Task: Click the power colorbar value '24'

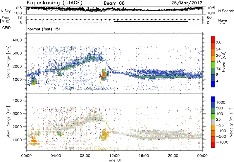Action: (218, 49)
